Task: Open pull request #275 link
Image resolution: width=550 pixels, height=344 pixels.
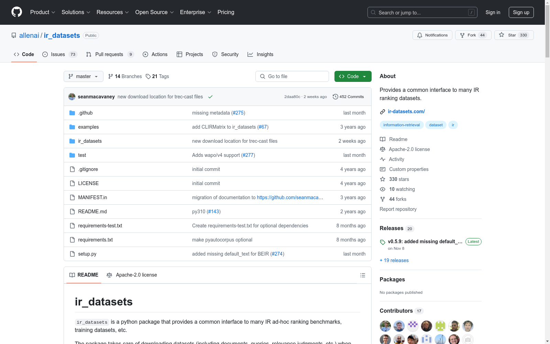Action: (238, 113)
